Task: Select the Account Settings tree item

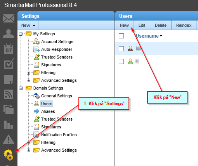Action: pos(57,41)
